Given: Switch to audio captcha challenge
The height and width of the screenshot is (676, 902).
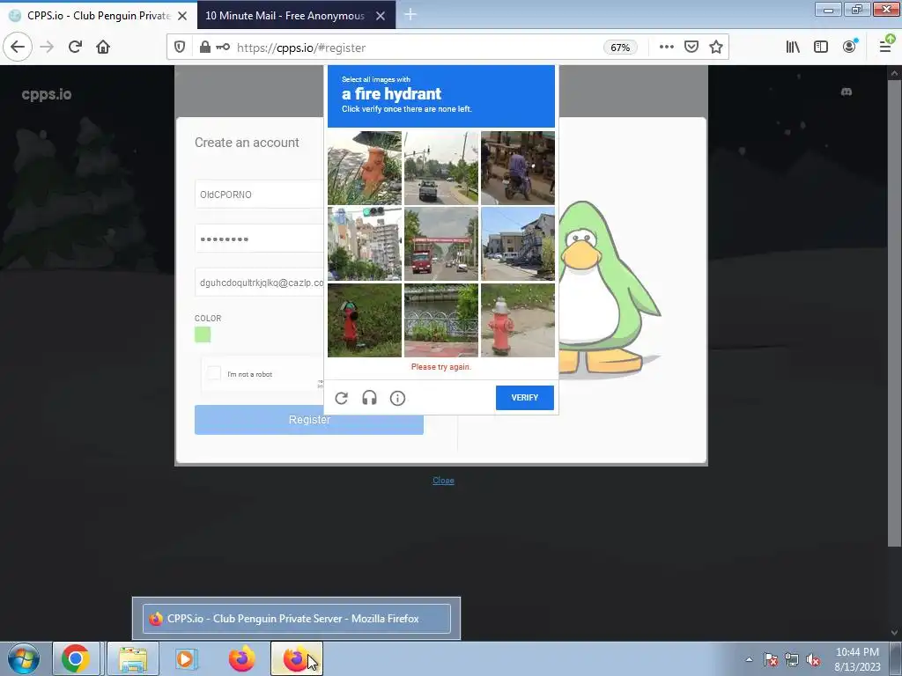Looking at the screenshot, I should click(x=369, y=398).
